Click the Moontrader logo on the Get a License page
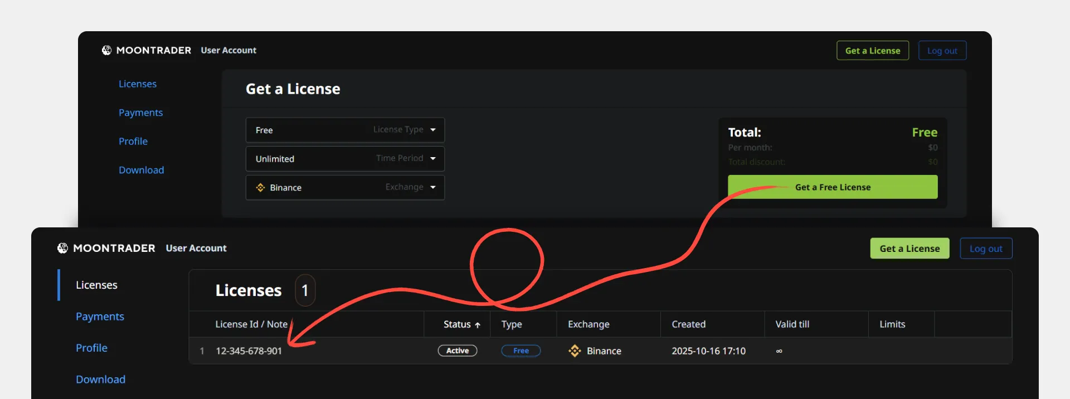 pos(106,50)
